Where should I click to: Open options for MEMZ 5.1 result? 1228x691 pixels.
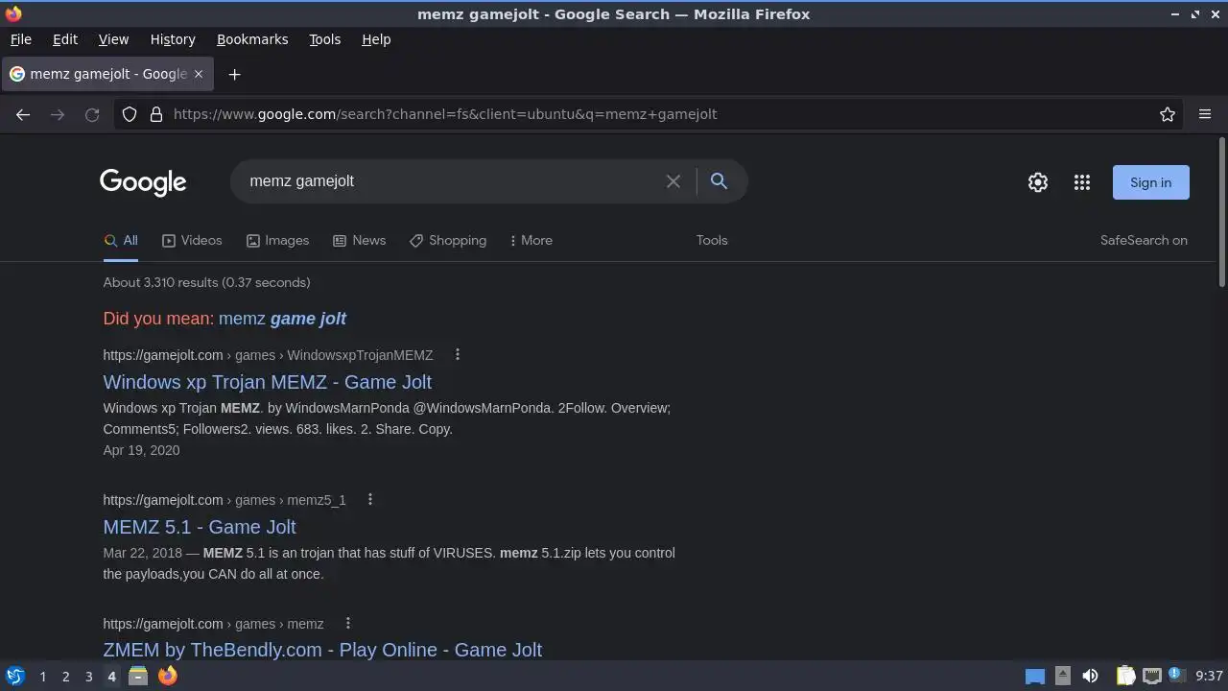[x=370, y=500]
